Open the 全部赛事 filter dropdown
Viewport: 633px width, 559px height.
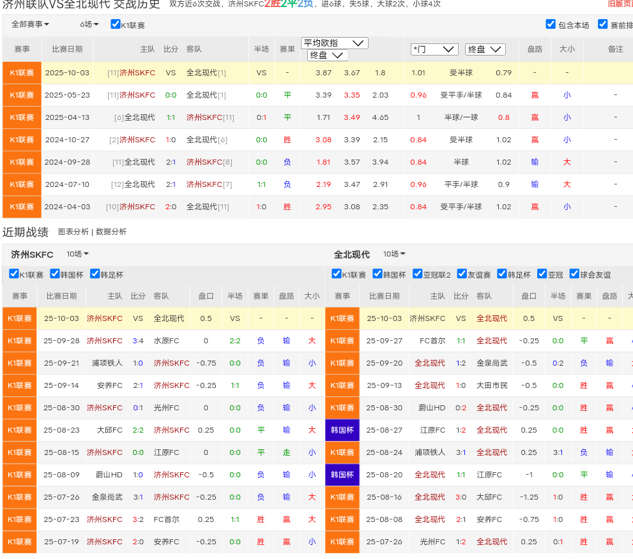[30, 24]
